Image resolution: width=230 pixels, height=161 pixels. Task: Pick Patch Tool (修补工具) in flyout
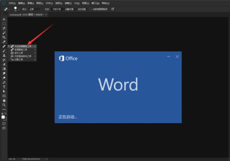coord(22,53)
